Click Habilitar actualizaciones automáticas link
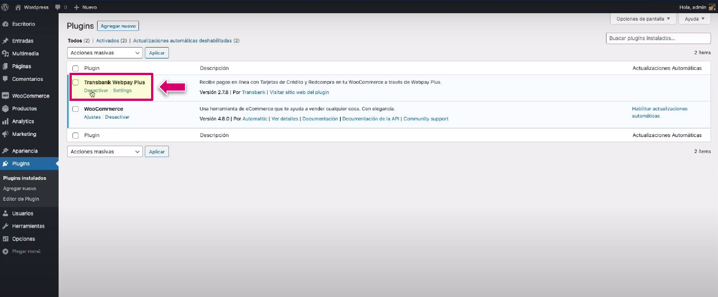This screenshot has width=718, height=297. point(659,112)
